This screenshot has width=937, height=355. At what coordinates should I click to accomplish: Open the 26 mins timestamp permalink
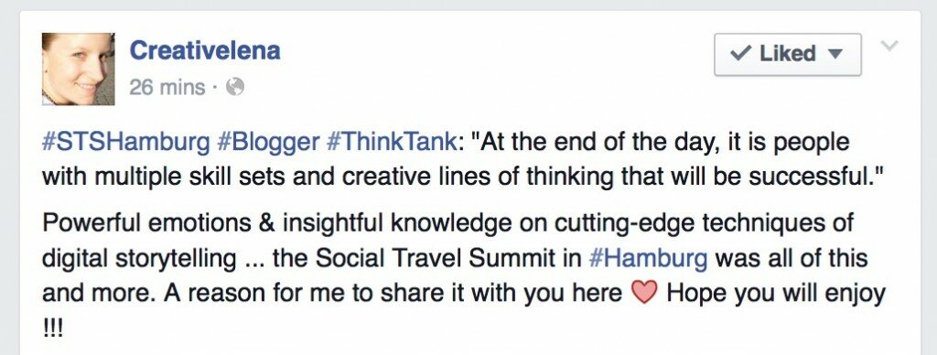167,87
